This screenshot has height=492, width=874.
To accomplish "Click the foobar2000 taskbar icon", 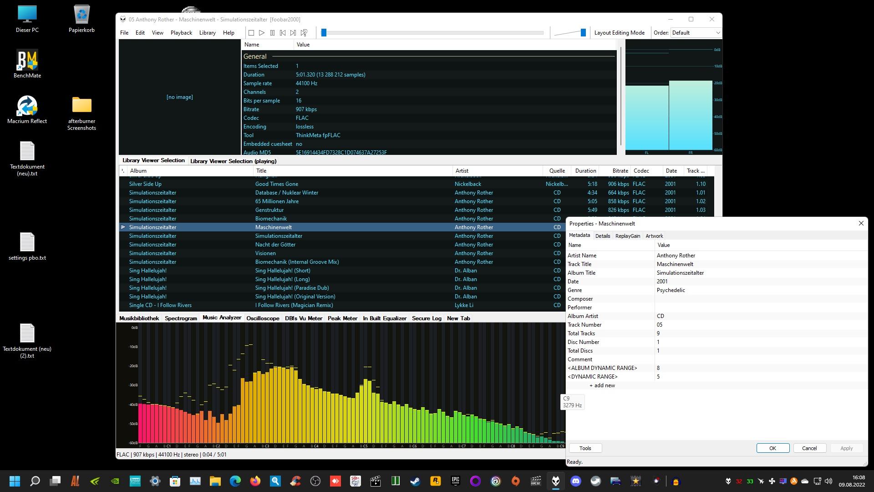I will (x=556, y=481).
